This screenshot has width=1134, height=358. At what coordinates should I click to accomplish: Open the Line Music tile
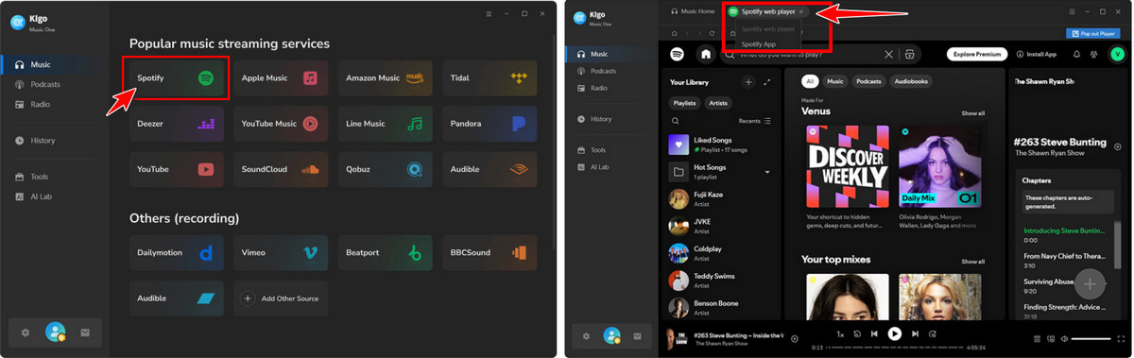385,124
